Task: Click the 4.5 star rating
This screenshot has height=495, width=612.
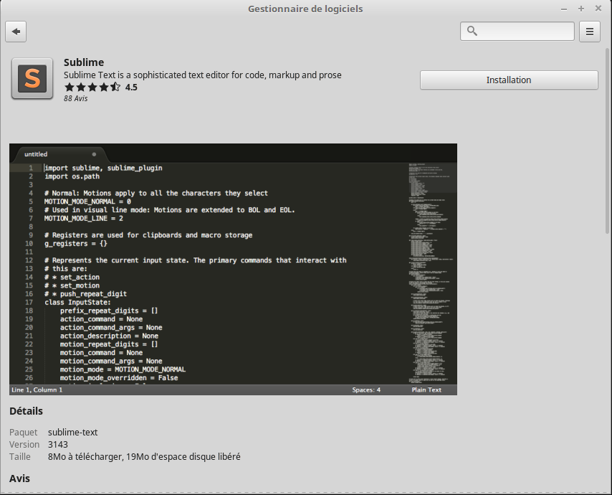Action: [x=101, y=87]
